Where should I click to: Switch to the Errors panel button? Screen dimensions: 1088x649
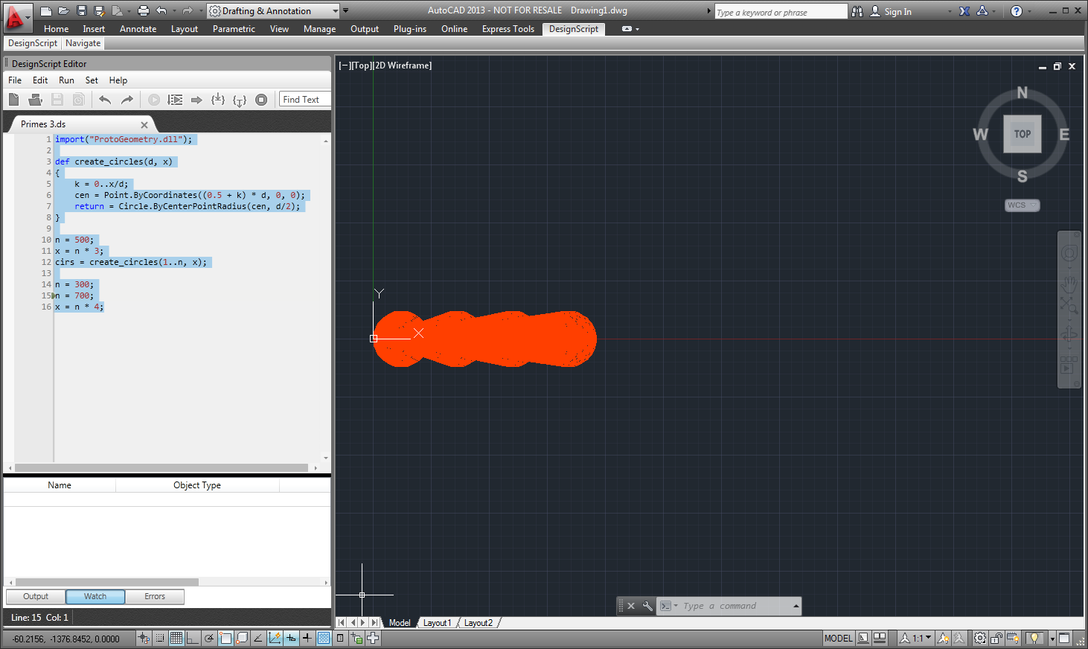coord(155,596)
